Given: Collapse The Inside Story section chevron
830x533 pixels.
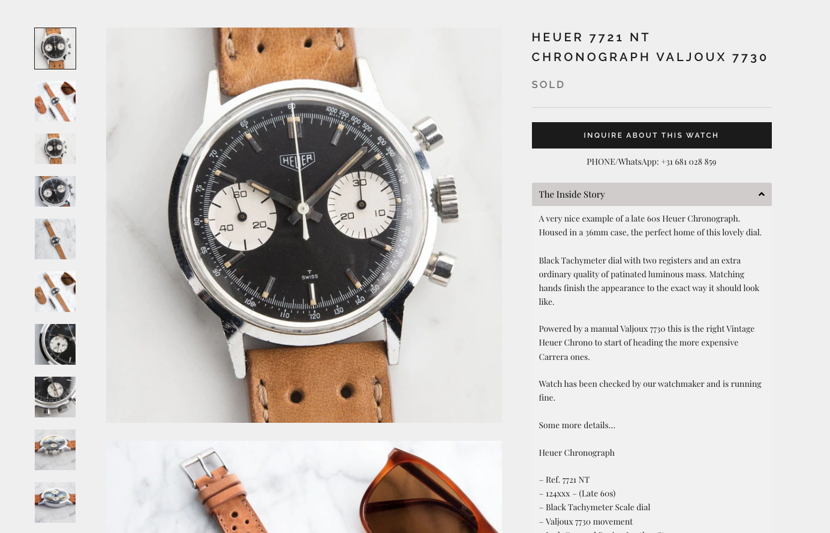Looking at the screenshot, I should click(761, 194).
